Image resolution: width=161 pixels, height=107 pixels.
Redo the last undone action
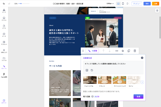coord(9,4)
